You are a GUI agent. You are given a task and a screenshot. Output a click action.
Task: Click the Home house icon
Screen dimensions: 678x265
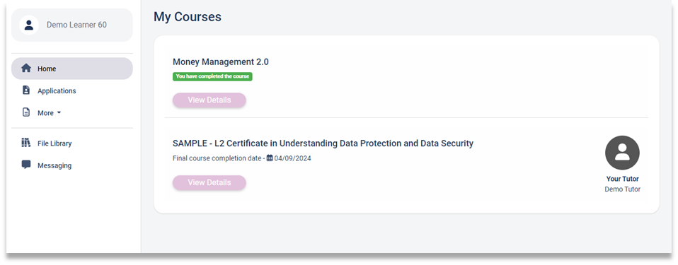coord(26,68)
